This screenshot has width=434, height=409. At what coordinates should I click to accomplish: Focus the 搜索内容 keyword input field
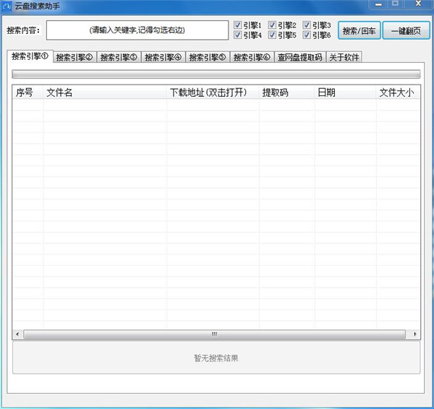point(137,30)
